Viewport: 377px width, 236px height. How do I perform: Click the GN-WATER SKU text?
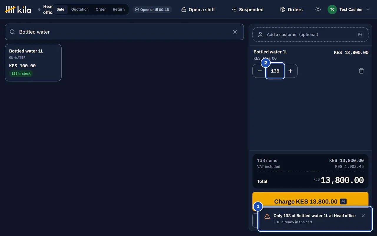coord(17,58)
